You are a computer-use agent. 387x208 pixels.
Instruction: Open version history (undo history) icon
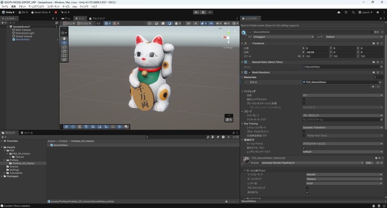pyautogui.click(x=346, y=12)
